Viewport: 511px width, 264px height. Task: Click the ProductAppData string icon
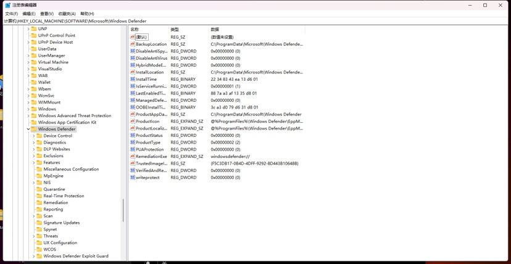pos(132,114)
